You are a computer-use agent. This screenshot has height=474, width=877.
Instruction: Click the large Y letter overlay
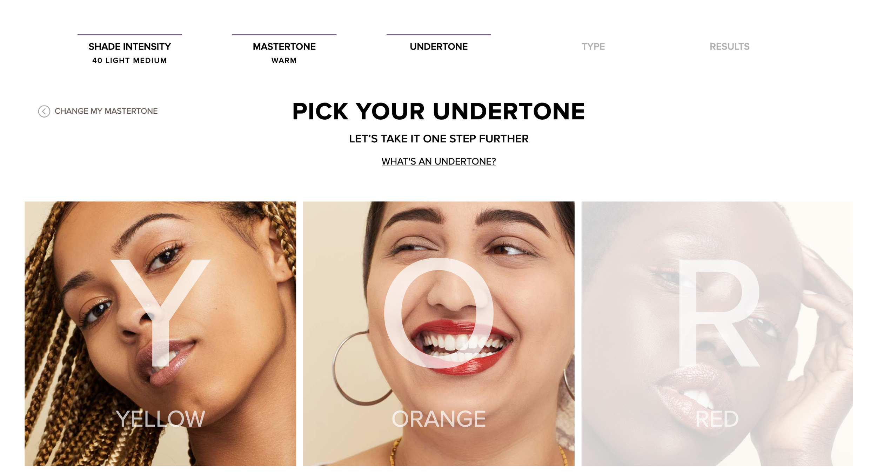click(x=160, y=313)
